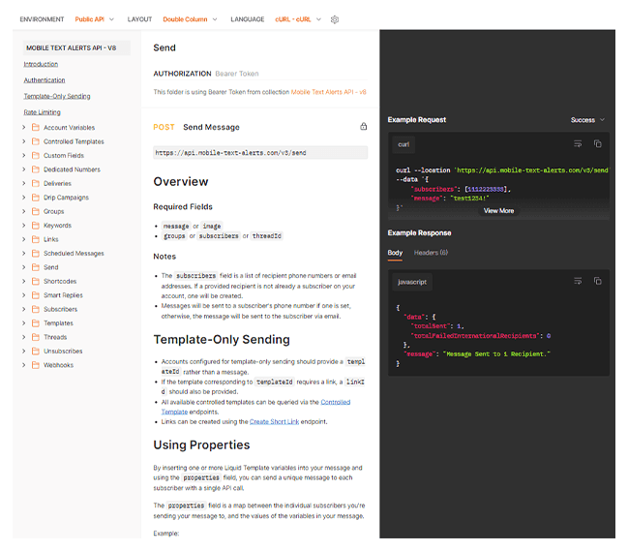Viewport: 628px width, 551px height.
Task: Expand the Webhooks folder chevron
Action: tap(23, 365)
